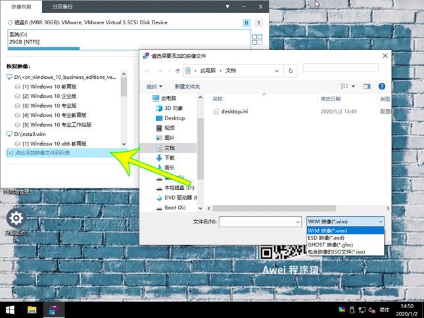The image size is (424, 318).
Task: Open the view options dropdown arrow
Action: (353, 86)
